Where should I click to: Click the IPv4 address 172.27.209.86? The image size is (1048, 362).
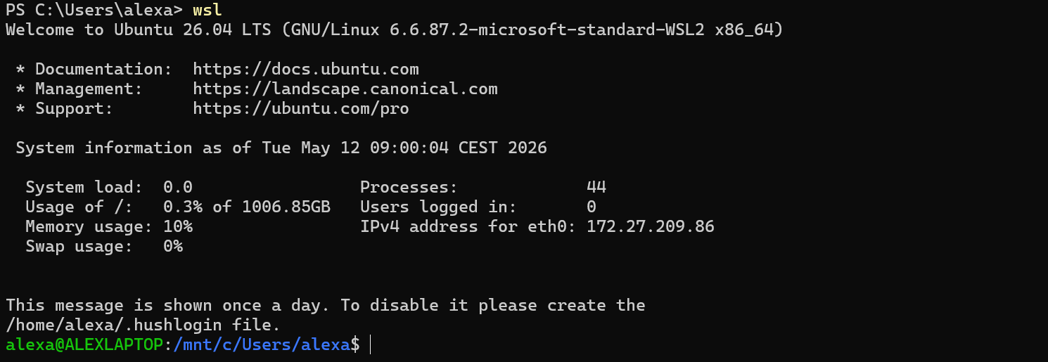coord(651,227)
